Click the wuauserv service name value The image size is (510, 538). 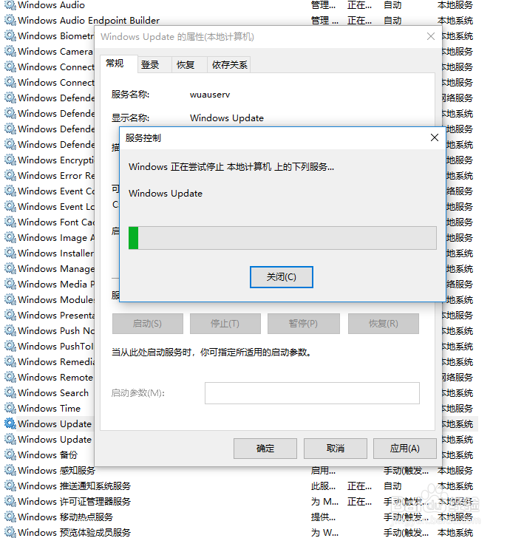click(210, 95)
